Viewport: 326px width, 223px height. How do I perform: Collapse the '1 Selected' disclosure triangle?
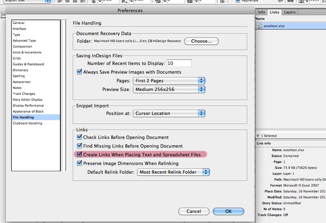coord(258,136)
